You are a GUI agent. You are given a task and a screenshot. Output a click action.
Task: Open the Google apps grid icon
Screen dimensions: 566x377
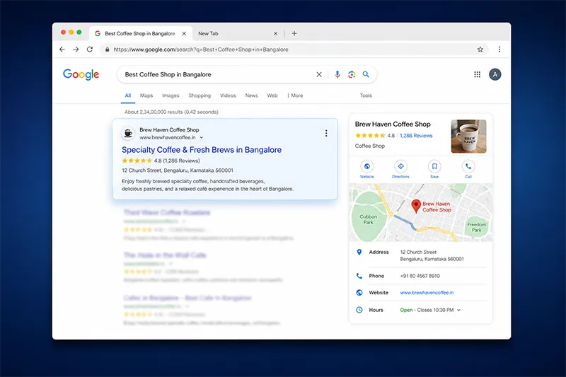(477, 74)
